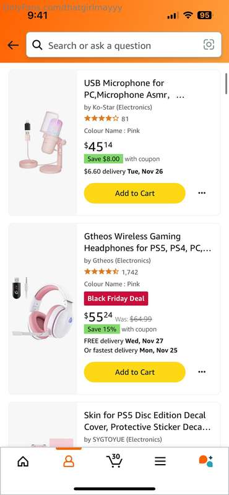This screenshot has width=229, height=495.
Task: Clip the Save $8.00 coupon badge
Action: [103, 159]
